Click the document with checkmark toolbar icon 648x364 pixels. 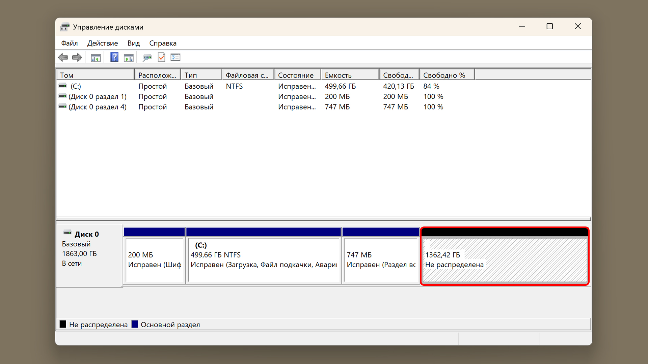(x=161, y=57)
